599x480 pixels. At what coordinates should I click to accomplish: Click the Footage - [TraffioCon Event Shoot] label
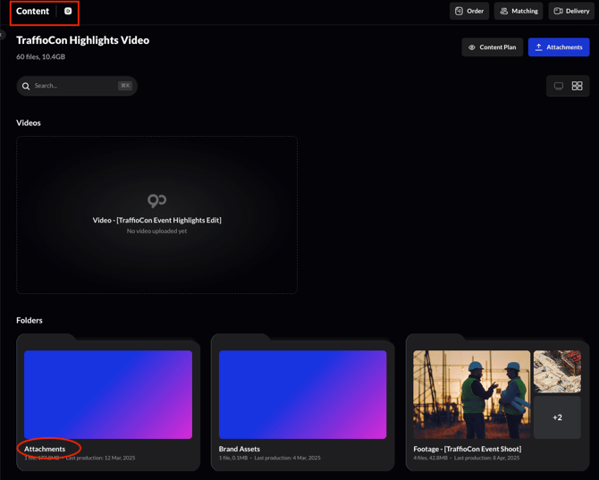(x=467, y=449)
